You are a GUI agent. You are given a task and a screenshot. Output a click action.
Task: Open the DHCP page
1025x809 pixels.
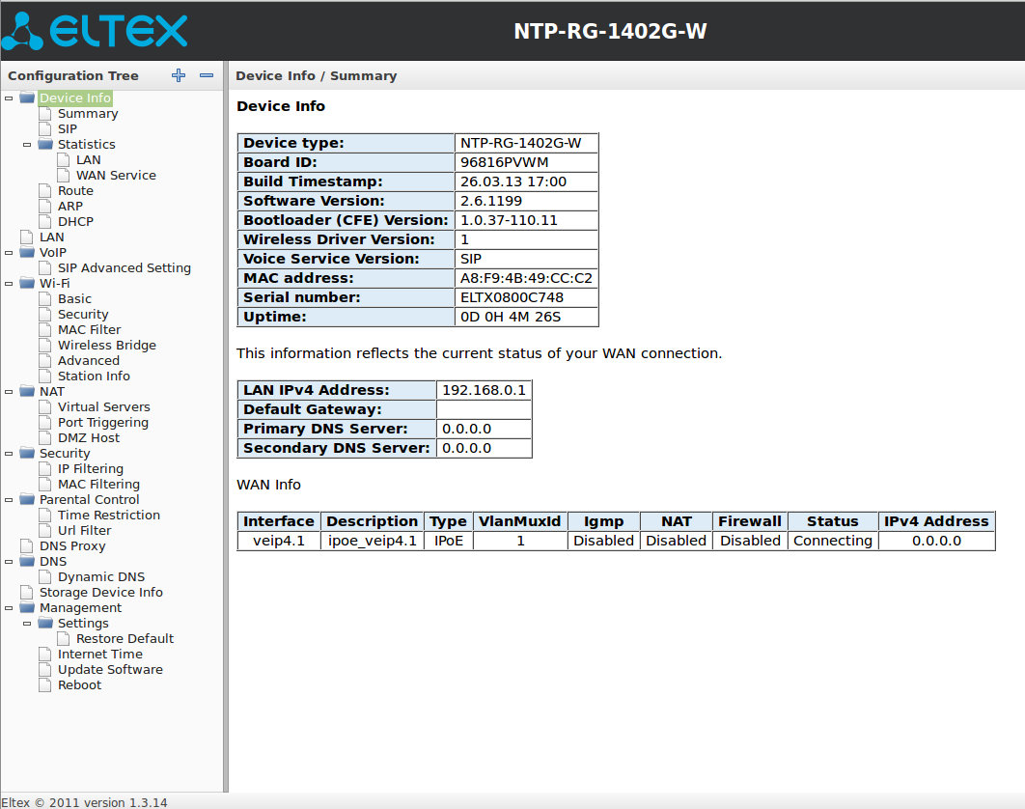click(x=75, y=222)
